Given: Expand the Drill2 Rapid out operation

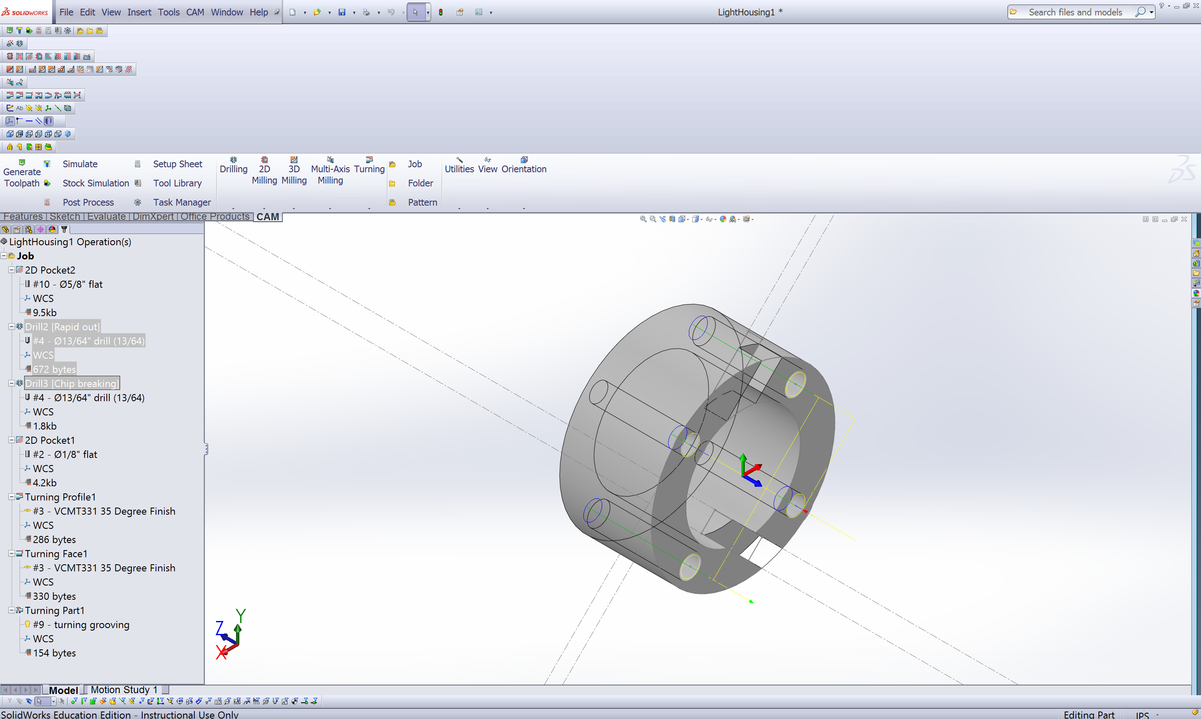Looking at the screenshot, I should [x=9, y=326].
